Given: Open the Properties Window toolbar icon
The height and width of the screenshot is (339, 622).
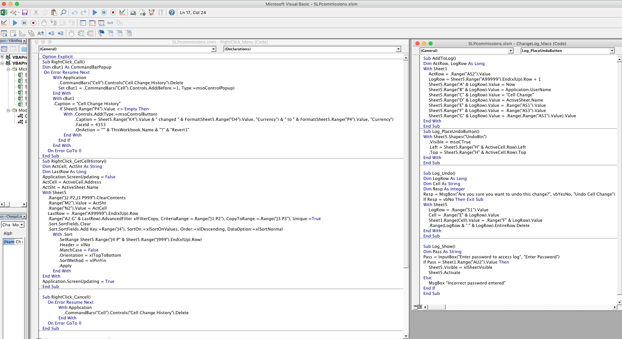Looking at the screenshot, I should pos(142,12).
